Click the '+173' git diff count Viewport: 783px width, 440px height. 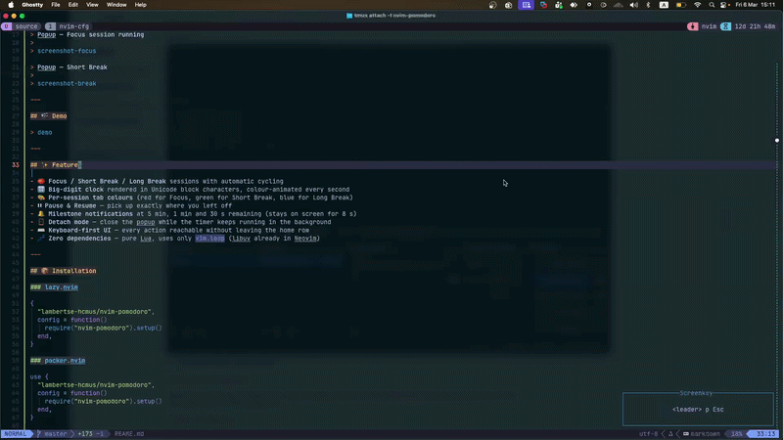click(85, 434)
